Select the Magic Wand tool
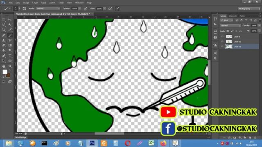This screenshot has width=262, height=147. point(10,25)
